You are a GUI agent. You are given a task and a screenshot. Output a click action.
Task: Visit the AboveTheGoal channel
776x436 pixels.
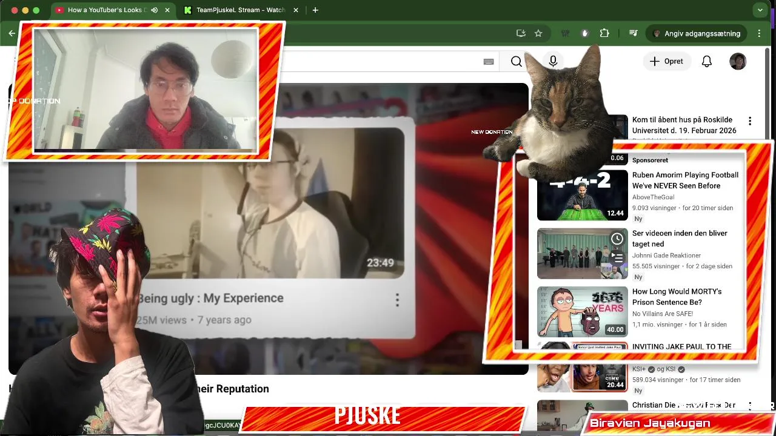click(x=654, y=197)
